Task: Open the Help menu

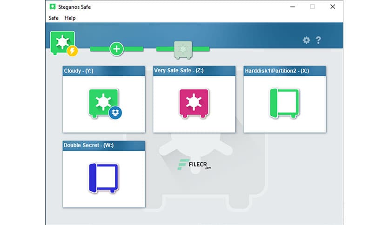Action: [70, 18]
